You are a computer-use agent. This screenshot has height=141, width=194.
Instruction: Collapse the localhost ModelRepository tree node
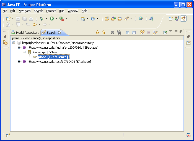[14, 43]
